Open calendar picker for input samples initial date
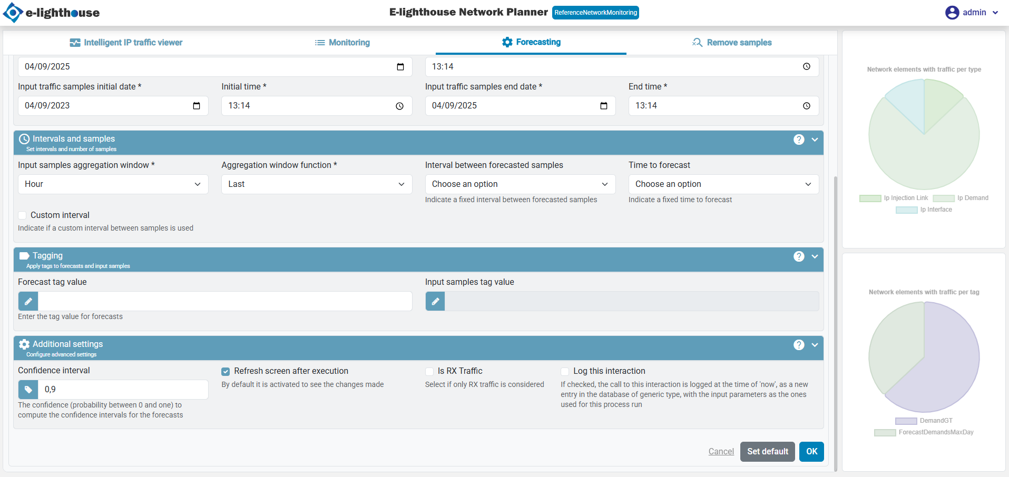Image resolution: width=1009 pixels, height=477 pixels. pyautogui.click(x=197, y=106)
